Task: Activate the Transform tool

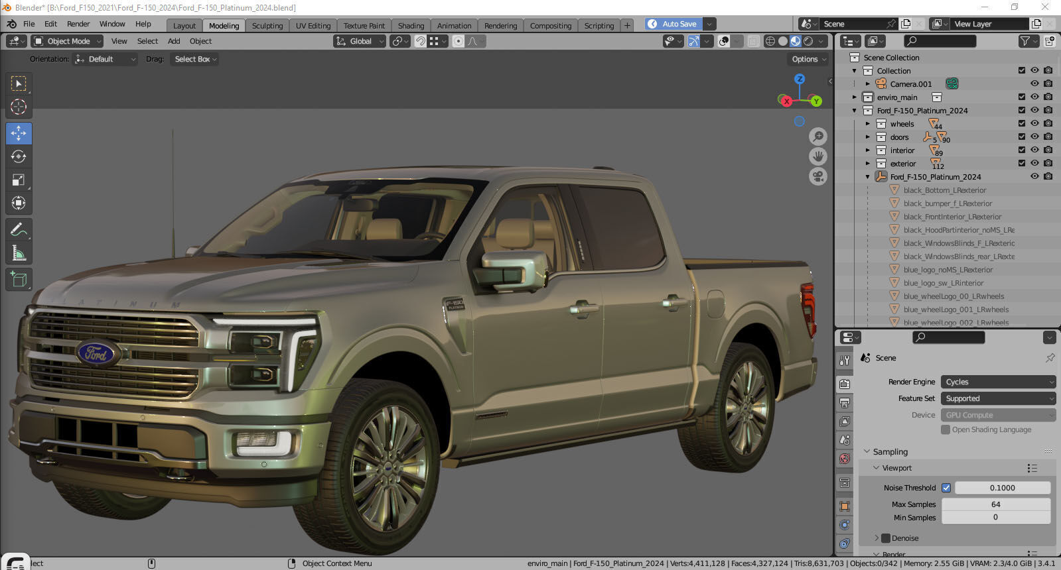Action: pos(19,203)
